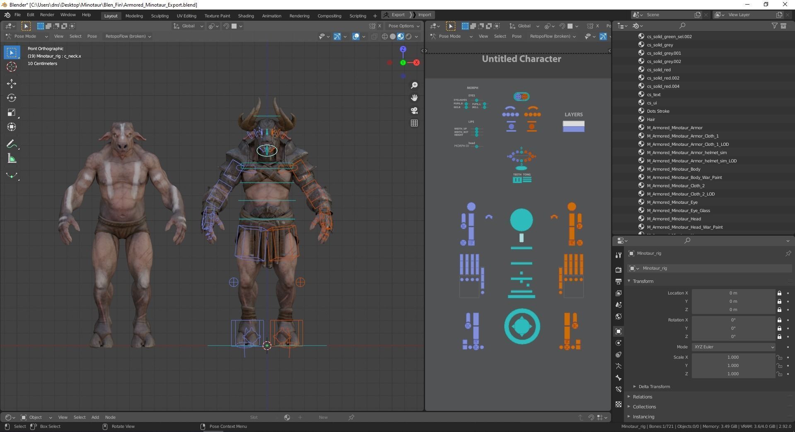Select the Select Box tool in viewport toolbar
This screenshot has width=795, height=432.
tap(12, 53)
